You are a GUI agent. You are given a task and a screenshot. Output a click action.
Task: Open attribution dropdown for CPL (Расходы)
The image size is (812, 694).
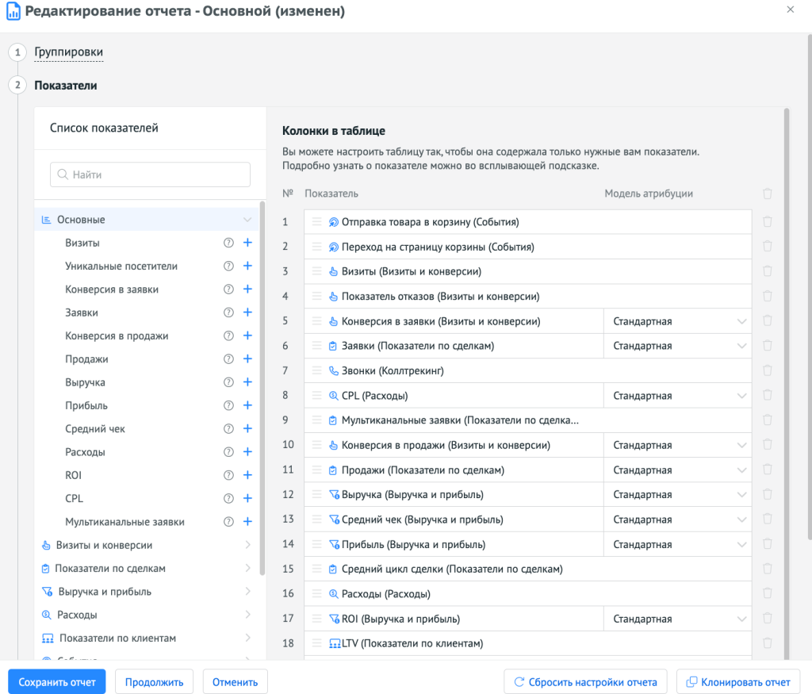[679, 396]
